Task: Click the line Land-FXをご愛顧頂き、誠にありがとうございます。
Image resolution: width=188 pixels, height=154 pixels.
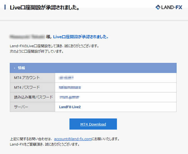Action: [45, 144]
